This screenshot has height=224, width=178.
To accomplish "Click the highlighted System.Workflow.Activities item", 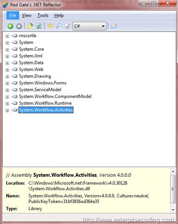I will coord(46,110).
